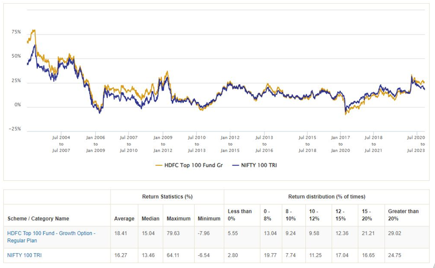Select value 2.80 in NIFTY row
This screenshot has width=435, height=268.
click(233, 255)
